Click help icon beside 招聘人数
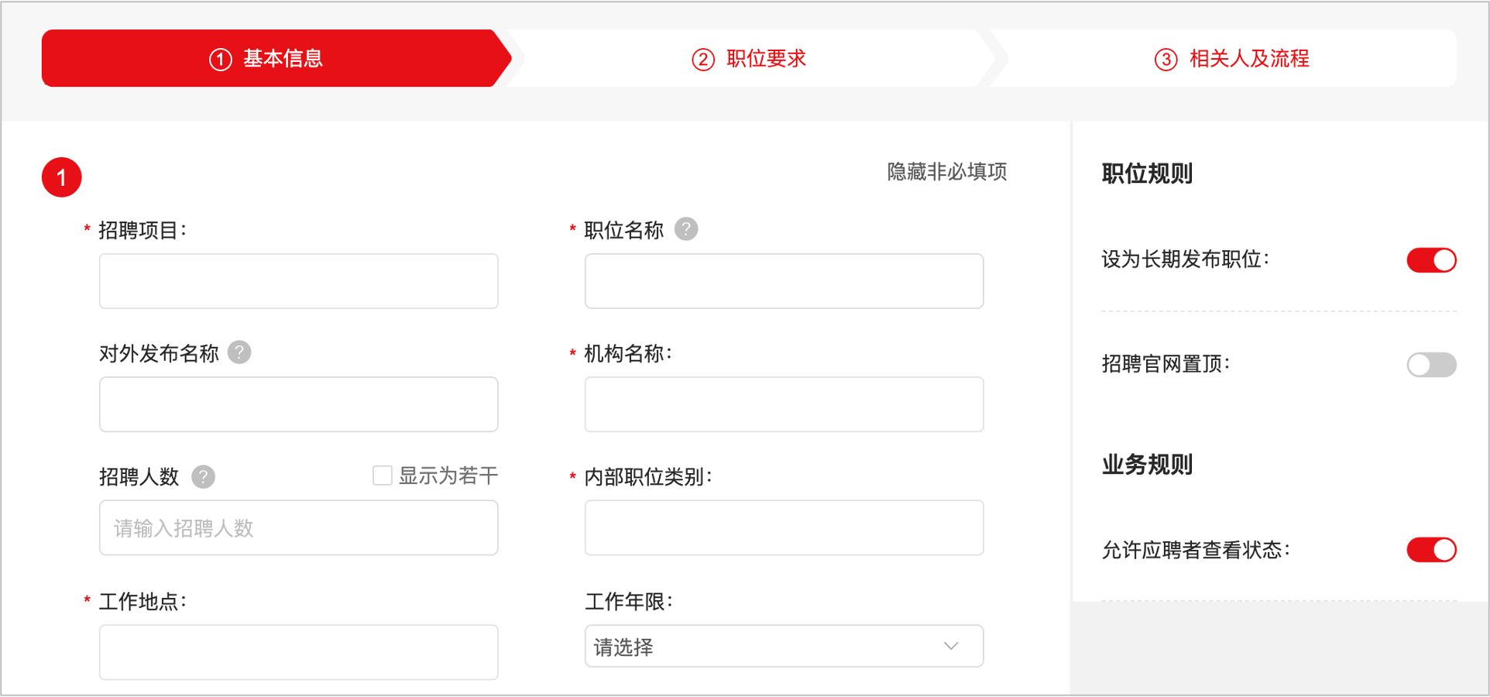This screenshot has width=1490, height=697. click(204, 476)
